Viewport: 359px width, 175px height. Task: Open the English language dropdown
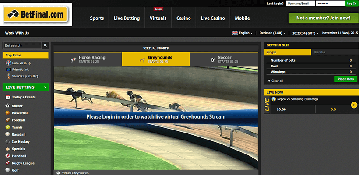point(246,33)
